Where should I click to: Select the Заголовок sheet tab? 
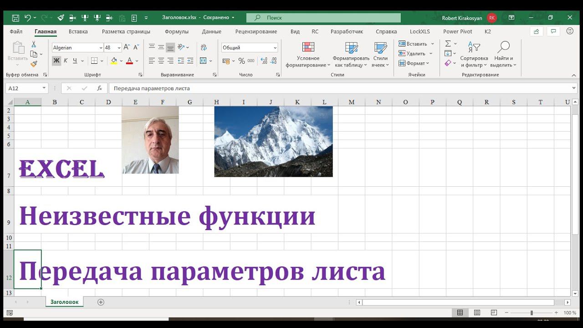tap(64, 302)
